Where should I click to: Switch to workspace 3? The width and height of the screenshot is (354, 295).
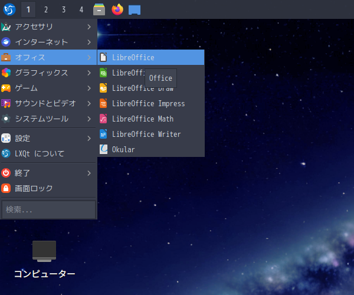tap(64, 9)
